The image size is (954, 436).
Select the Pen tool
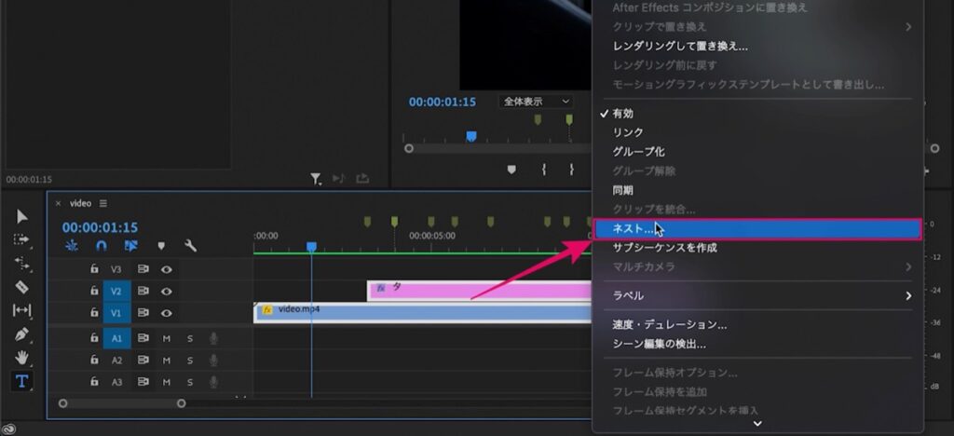click(x=22, y=334)
